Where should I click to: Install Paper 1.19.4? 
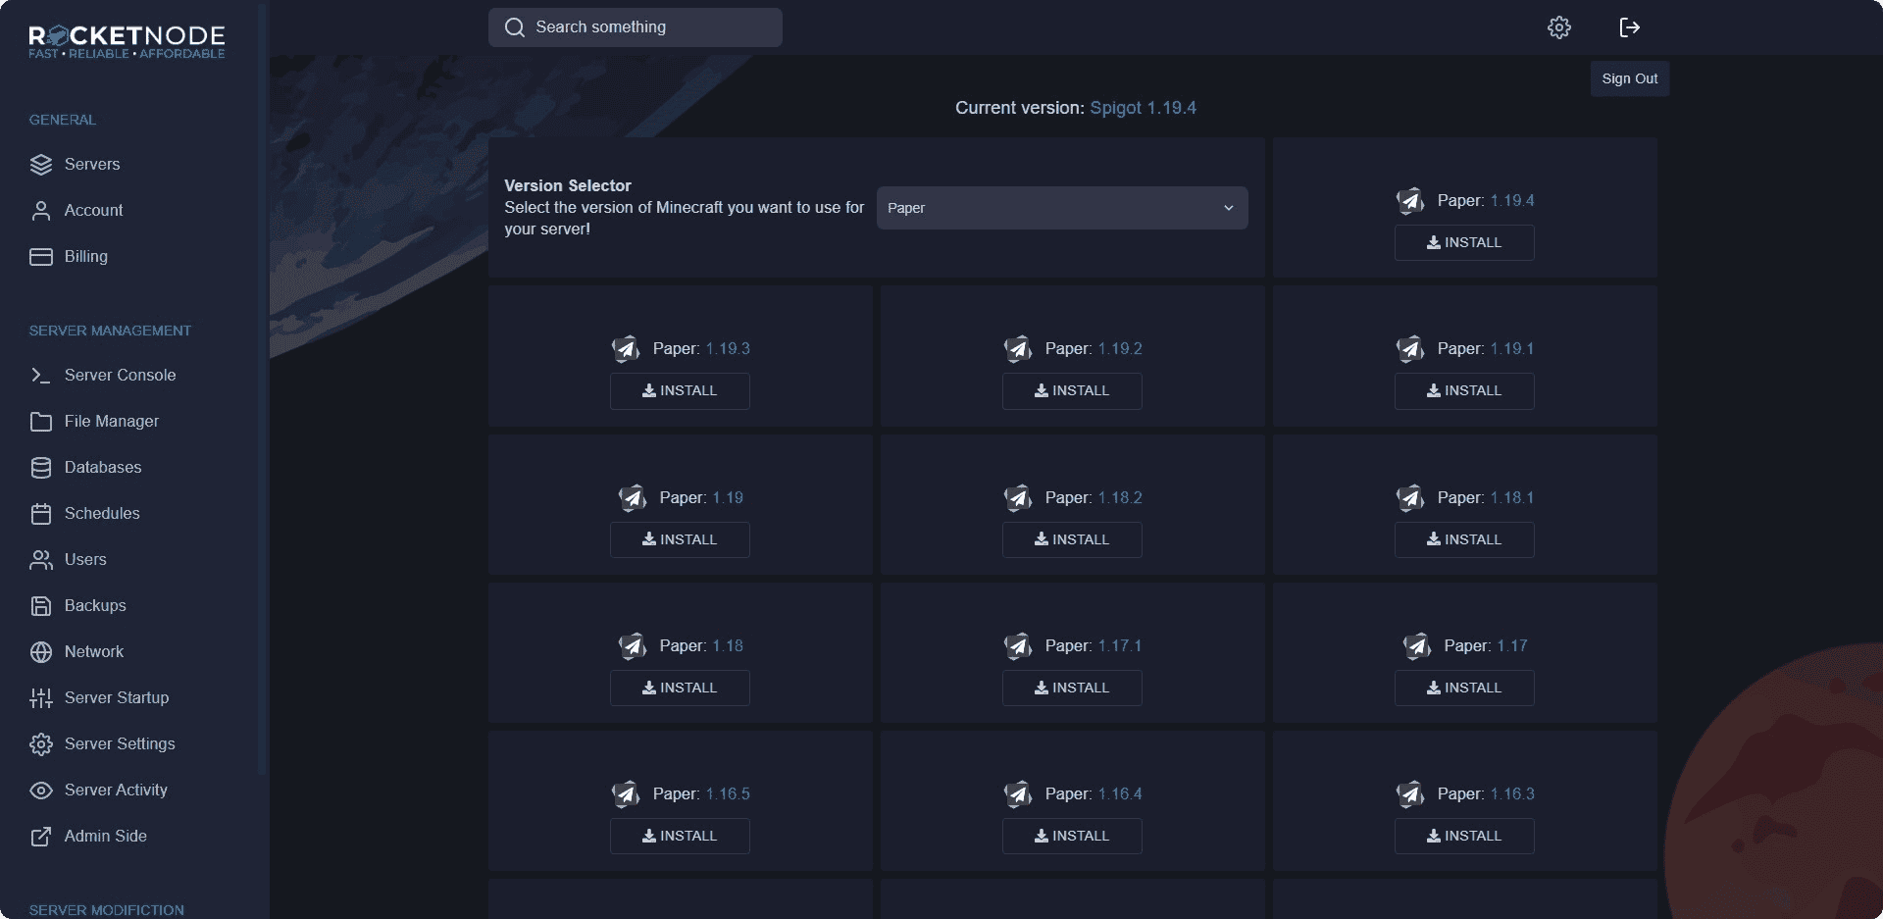[1463, 242]
